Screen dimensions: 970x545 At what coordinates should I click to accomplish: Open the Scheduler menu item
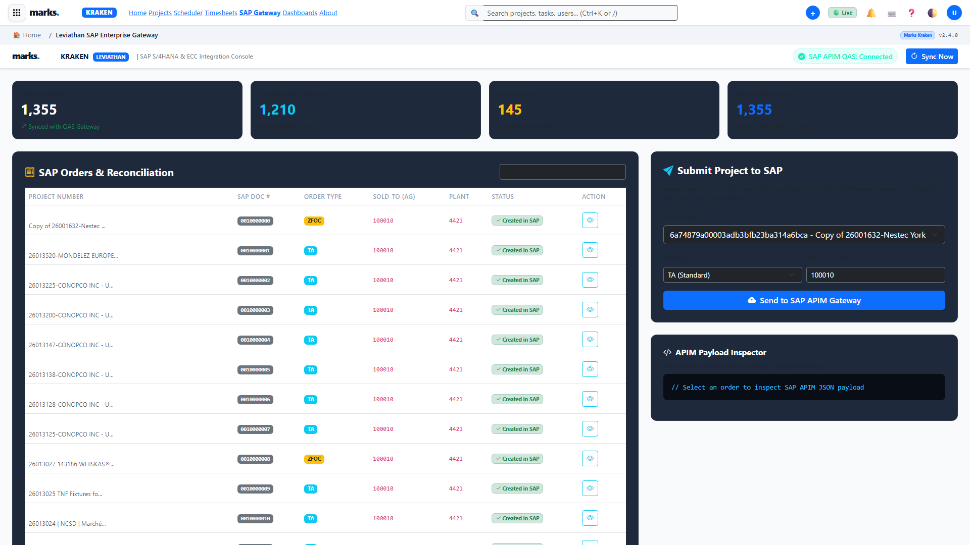(188, 13)
